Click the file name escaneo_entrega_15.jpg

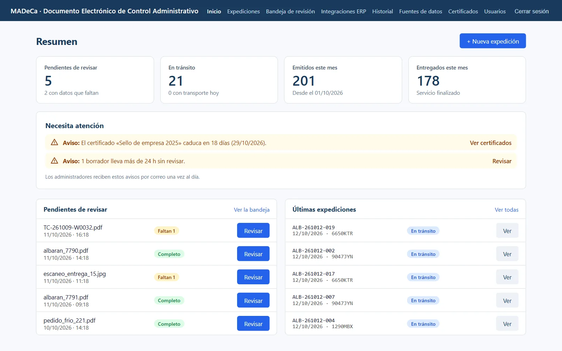[x=74, y=274]
